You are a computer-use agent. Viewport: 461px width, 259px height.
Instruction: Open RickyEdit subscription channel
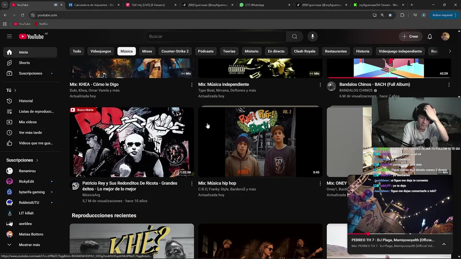30,182
